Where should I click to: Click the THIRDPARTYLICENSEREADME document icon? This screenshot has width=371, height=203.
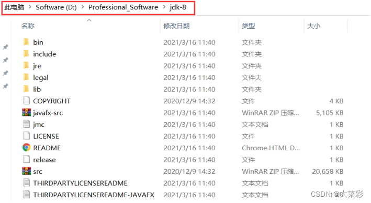point(27,183)
